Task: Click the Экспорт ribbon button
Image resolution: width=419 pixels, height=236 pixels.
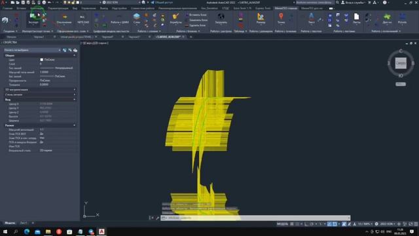Action: click(33, 18)
